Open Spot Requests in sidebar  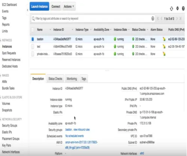[x=9, y=53]
